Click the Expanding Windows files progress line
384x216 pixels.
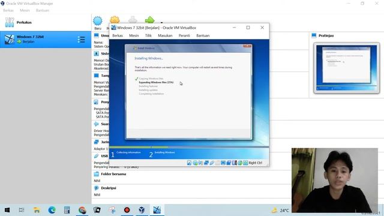(x=156, y=82)
